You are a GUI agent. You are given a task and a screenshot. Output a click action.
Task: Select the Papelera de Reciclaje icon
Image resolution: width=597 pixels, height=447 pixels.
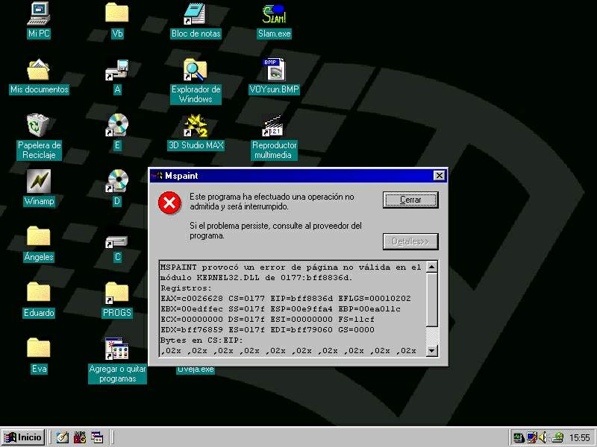(x=39, y=125)
